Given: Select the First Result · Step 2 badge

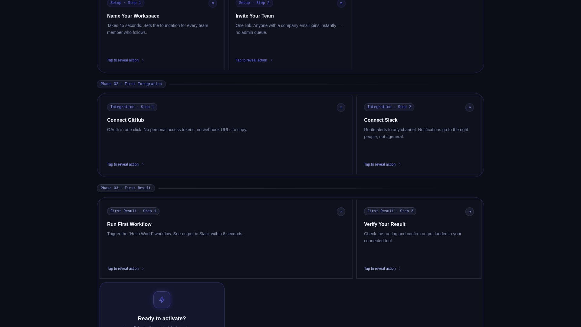Looking at the screenshot, I should pyautogui.click(x=390, y=211).
